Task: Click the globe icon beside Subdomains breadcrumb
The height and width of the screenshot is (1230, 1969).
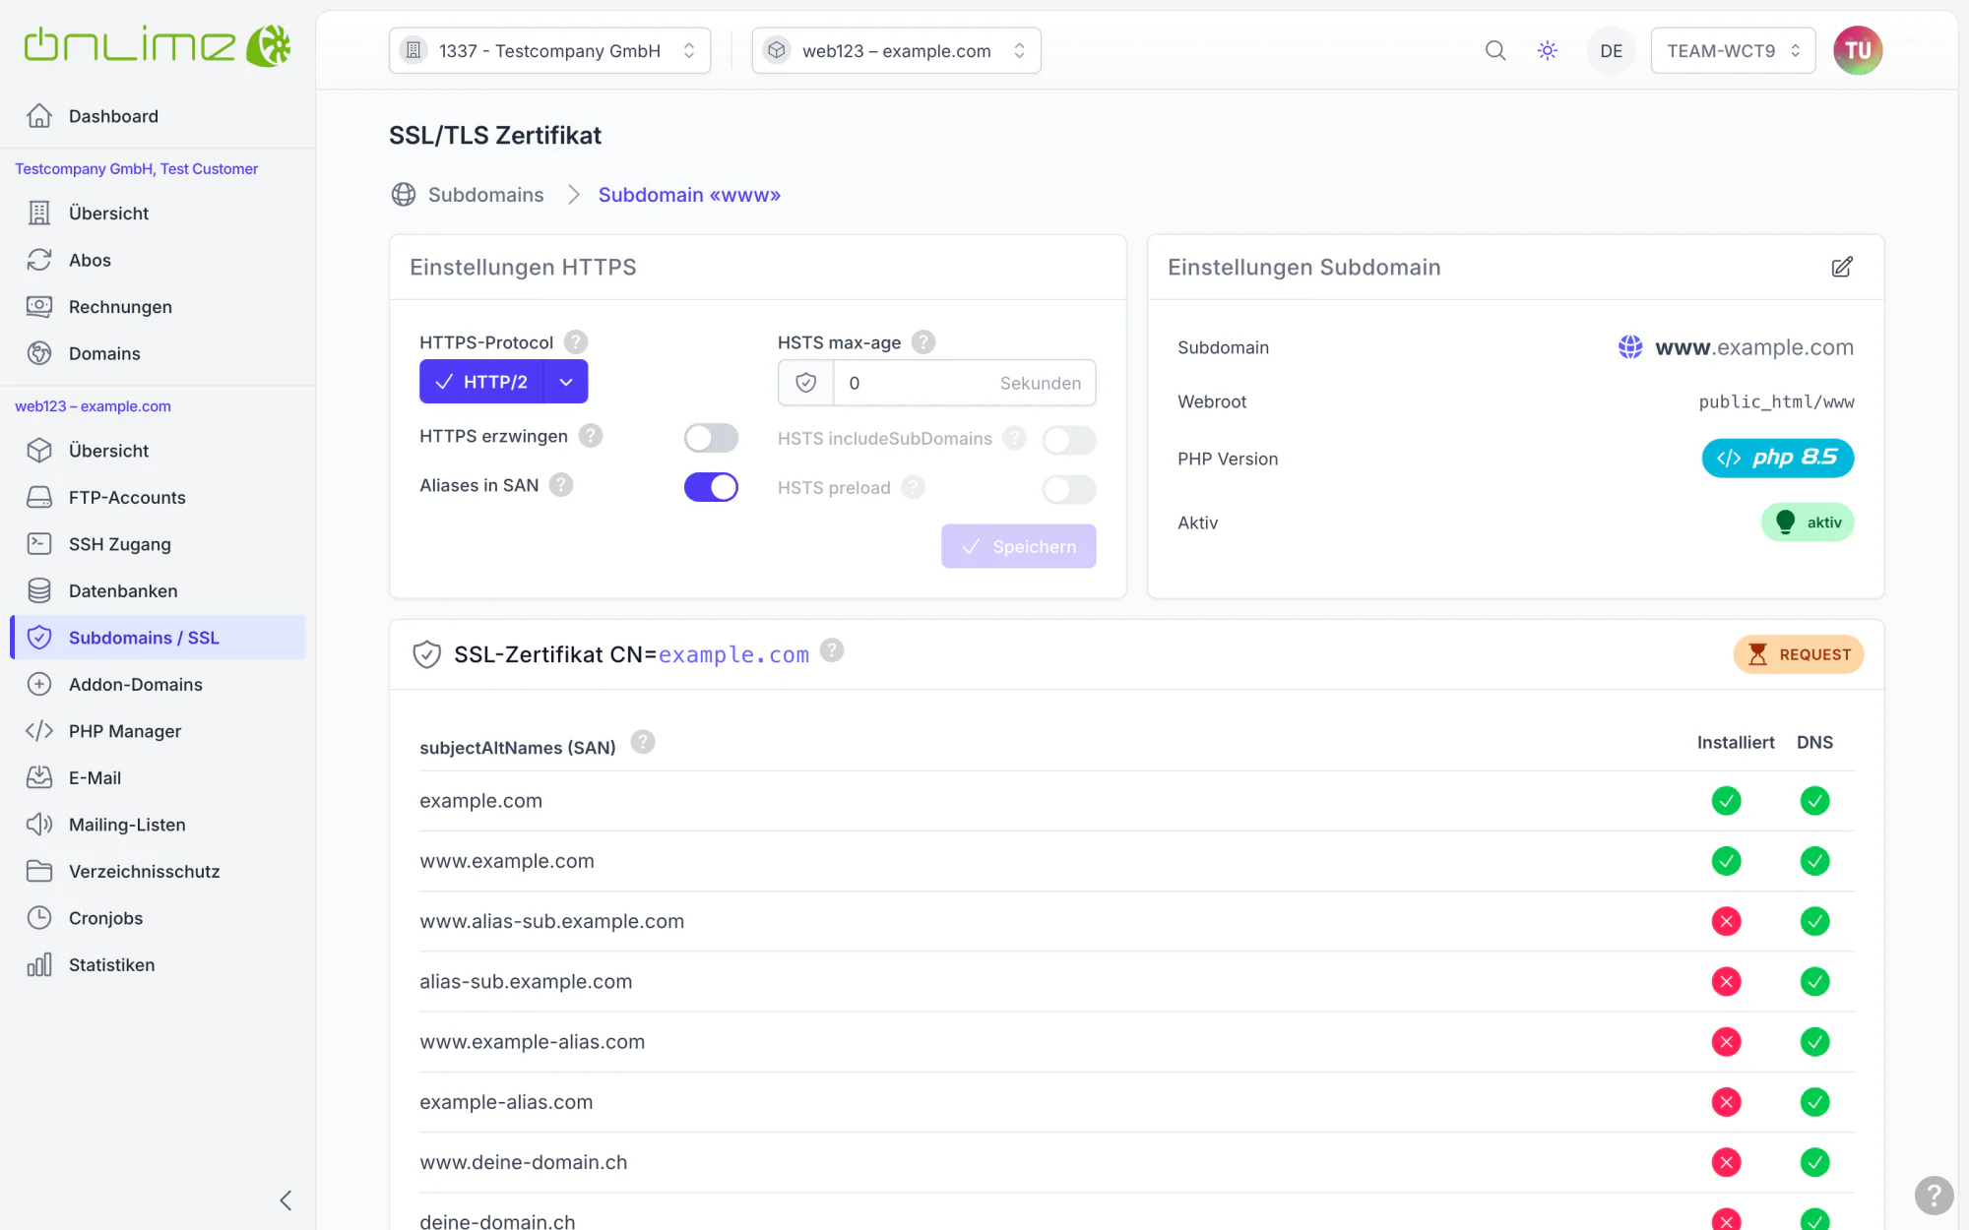Action: (x=404, y=195)
